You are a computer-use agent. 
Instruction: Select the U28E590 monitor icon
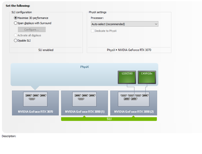click(127, 77)
